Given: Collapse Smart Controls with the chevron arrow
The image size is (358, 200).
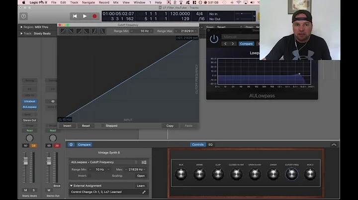Looking at the screenshot, I should point(334,145).
